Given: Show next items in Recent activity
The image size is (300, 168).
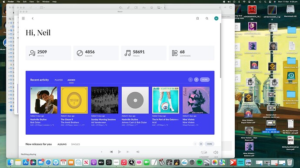Looking at the screenshot, I should [x=196, y=80].
